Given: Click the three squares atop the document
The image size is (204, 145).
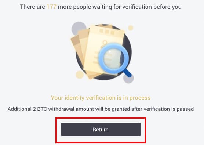Looking at the screenshot, I should 107,32.
